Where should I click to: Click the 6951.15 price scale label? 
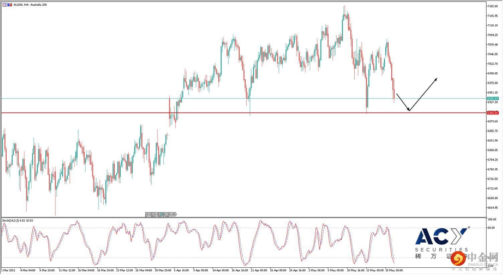(x=493, y=92)
